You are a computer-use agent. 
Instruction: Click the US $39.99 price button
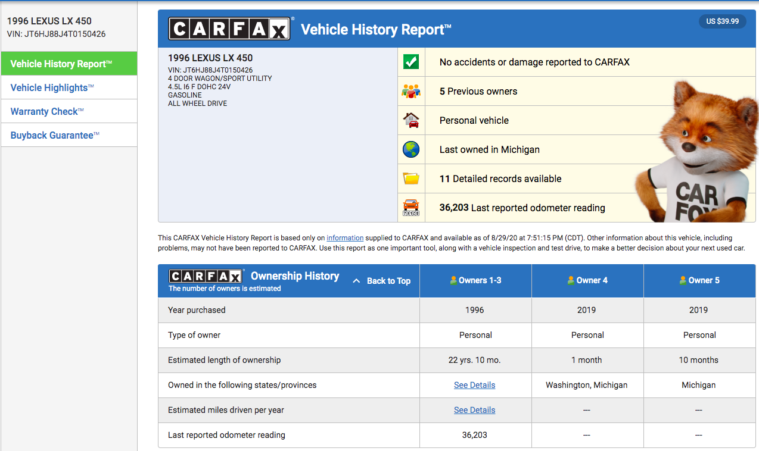click(x=722, y=21)
